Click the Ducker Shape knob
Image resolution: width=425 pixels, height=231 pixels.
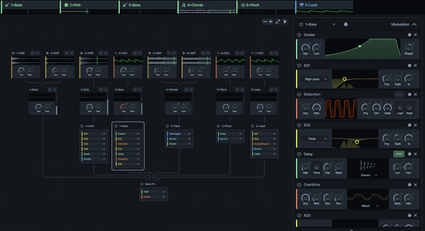pos(410,47)
